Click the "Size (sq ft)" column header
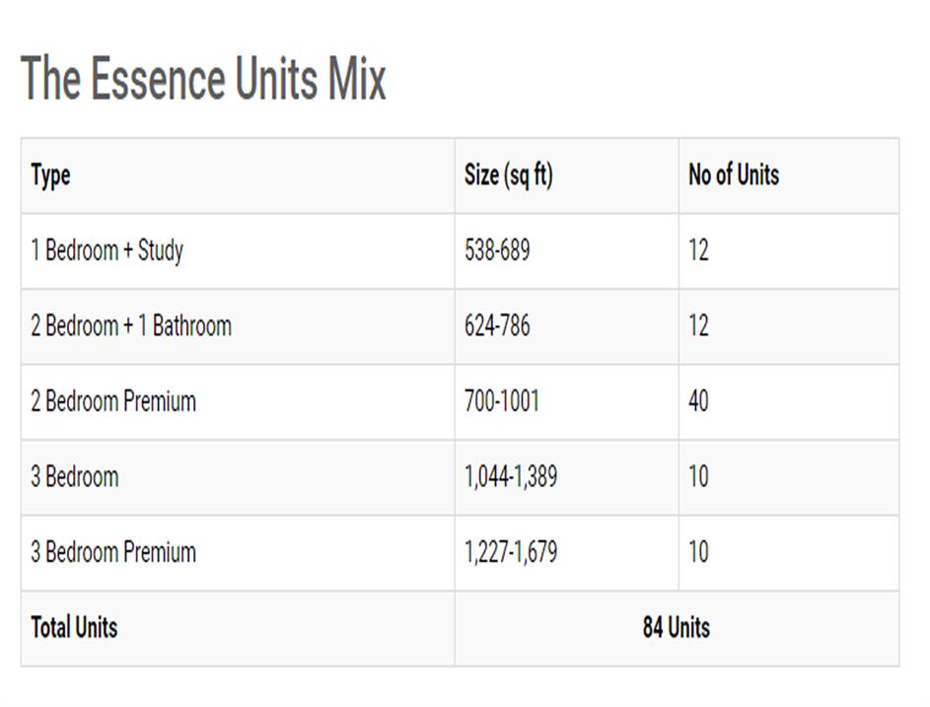The width and height of the screenshot is (930, 707). [508, 176]
